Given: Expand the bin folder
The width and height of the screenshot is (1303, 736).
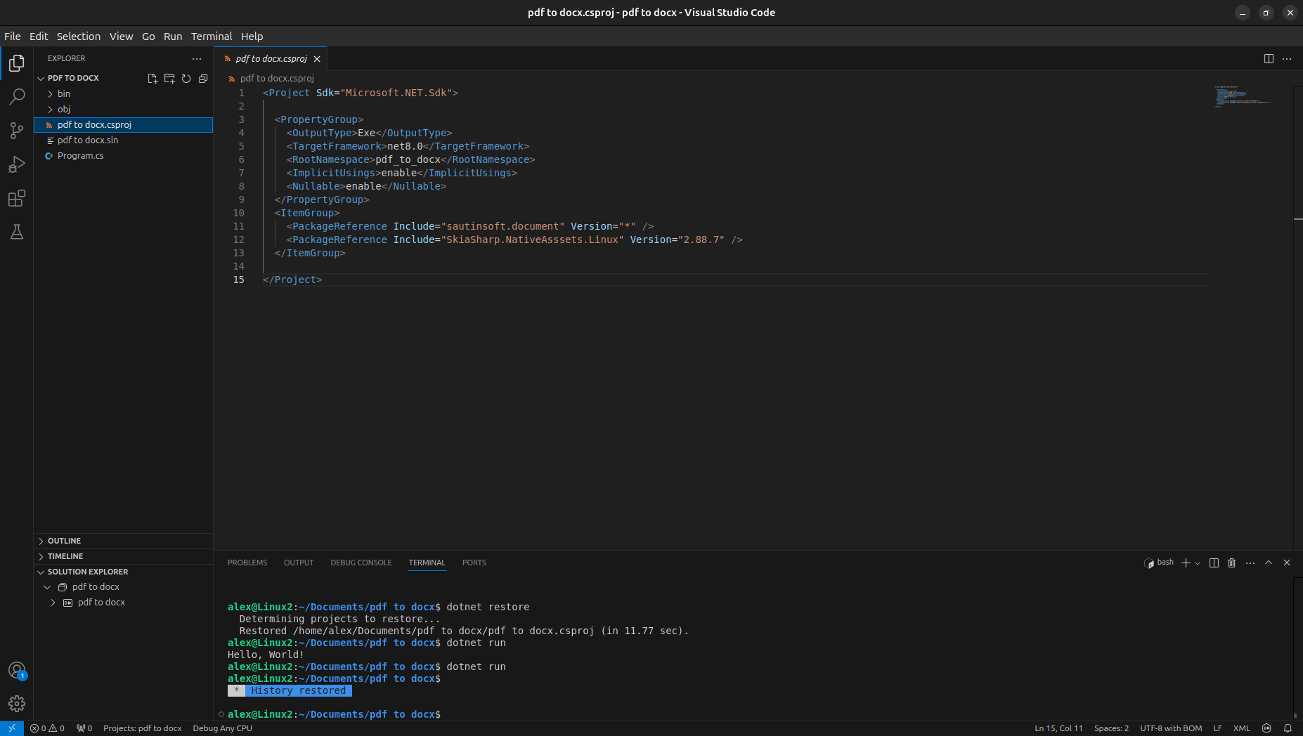Looking at the screenshot, I should [x=64, y=94].
